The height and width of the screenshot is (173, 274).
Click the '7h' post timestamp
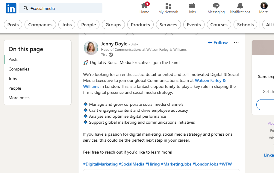click(103, 55)
